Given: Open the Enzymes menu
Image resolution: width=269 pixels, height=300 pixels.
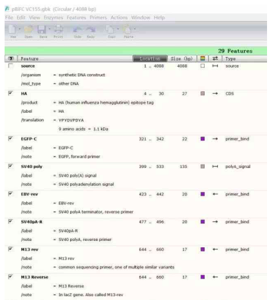Looking at the screenshot, I should pyautogui.click(x=53, y=18).
